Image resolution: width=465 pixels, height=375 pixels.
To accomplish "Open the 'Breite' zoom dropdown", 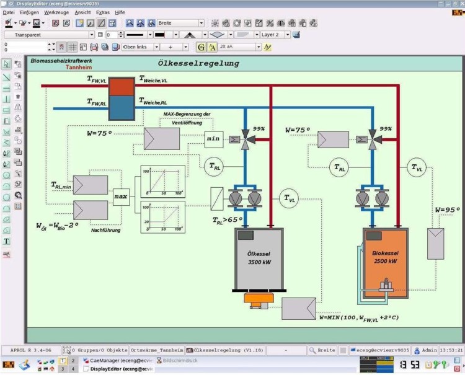I will pos(201,23).
